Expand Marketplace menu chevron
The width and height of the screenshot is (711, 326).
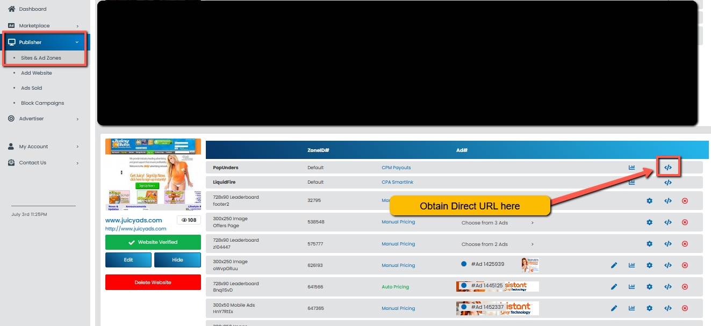pos(77,26)
